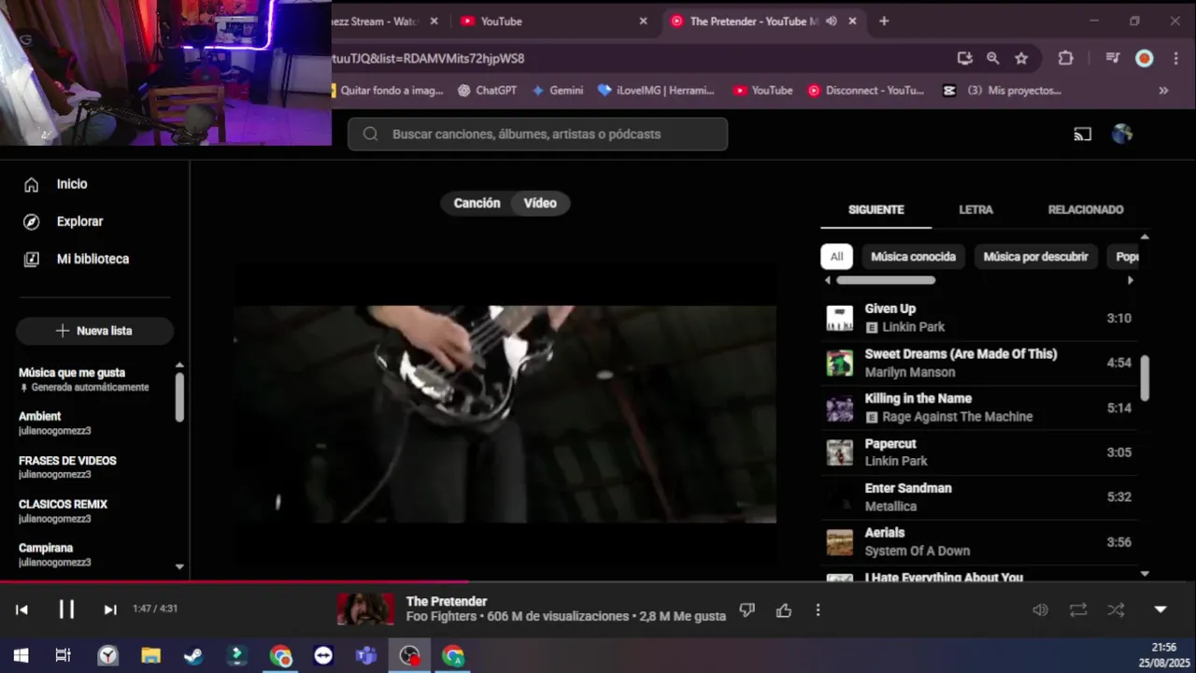The width and height of the screenshot is (1196, 673).
Task: Bookmark this page with star icon
Action: (1021, 58)
